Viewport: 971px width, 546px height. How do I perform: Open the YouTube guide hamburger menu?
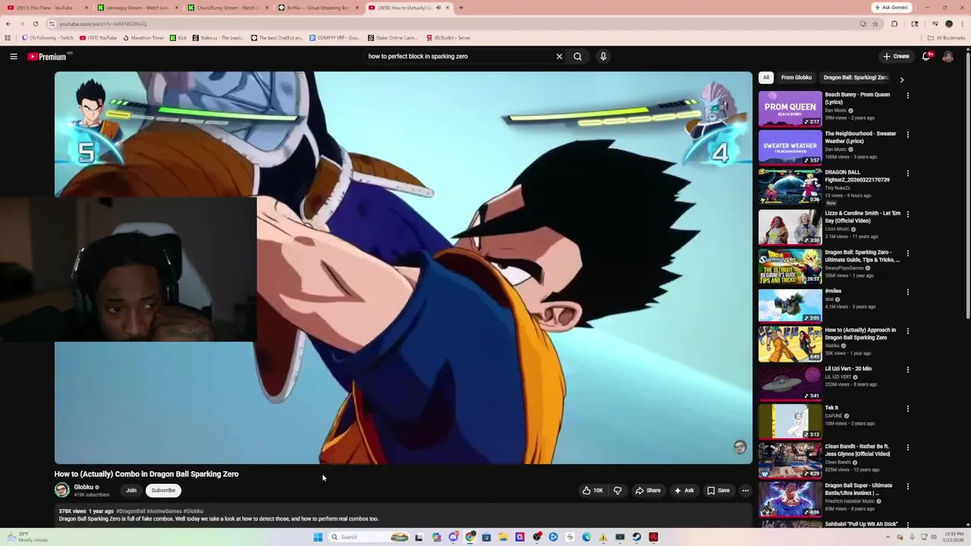coord(14,56)
